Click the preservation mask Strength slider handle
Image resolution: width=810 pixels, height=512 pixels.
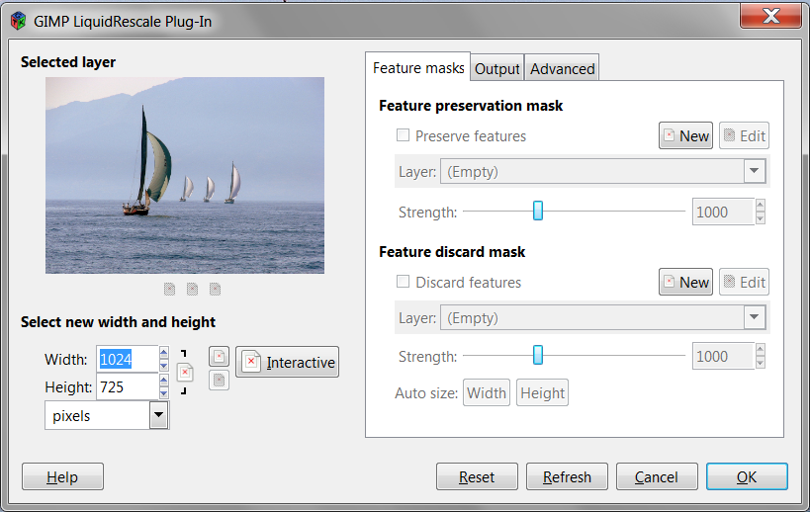538,211
